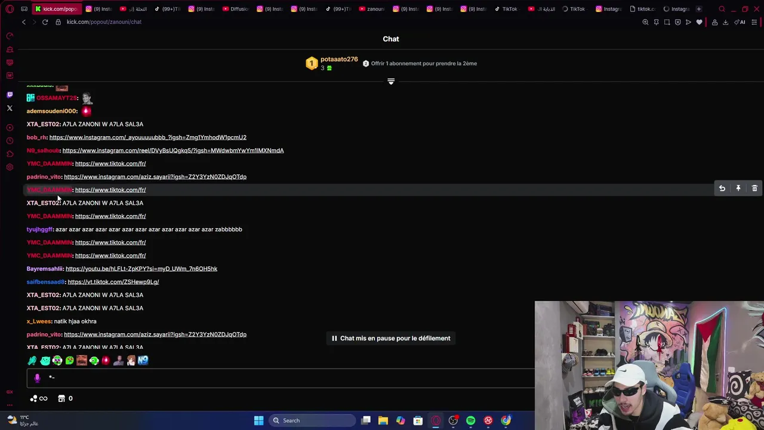Switch to the zanouni YouTube tab
Screen dimensions: 764x430
[372, 9]
